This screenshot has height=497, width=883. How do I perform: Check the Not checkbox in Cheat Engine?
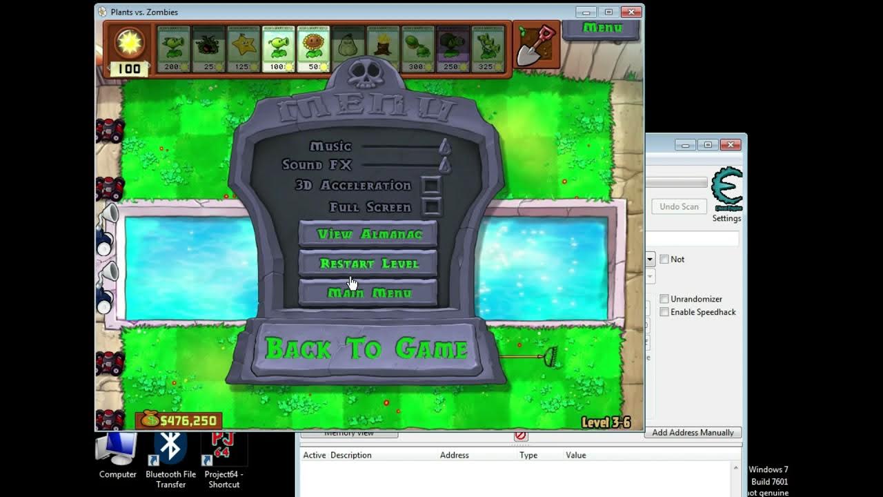click(664, 260)
